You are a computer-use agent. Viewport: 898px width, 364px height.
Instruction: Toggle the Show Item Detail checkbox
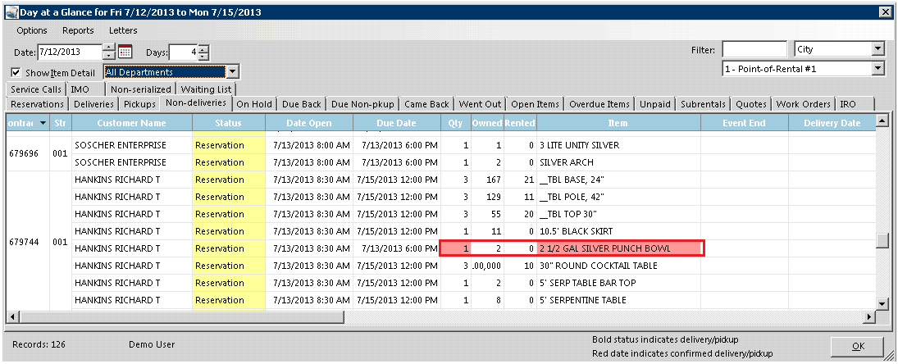16,72
